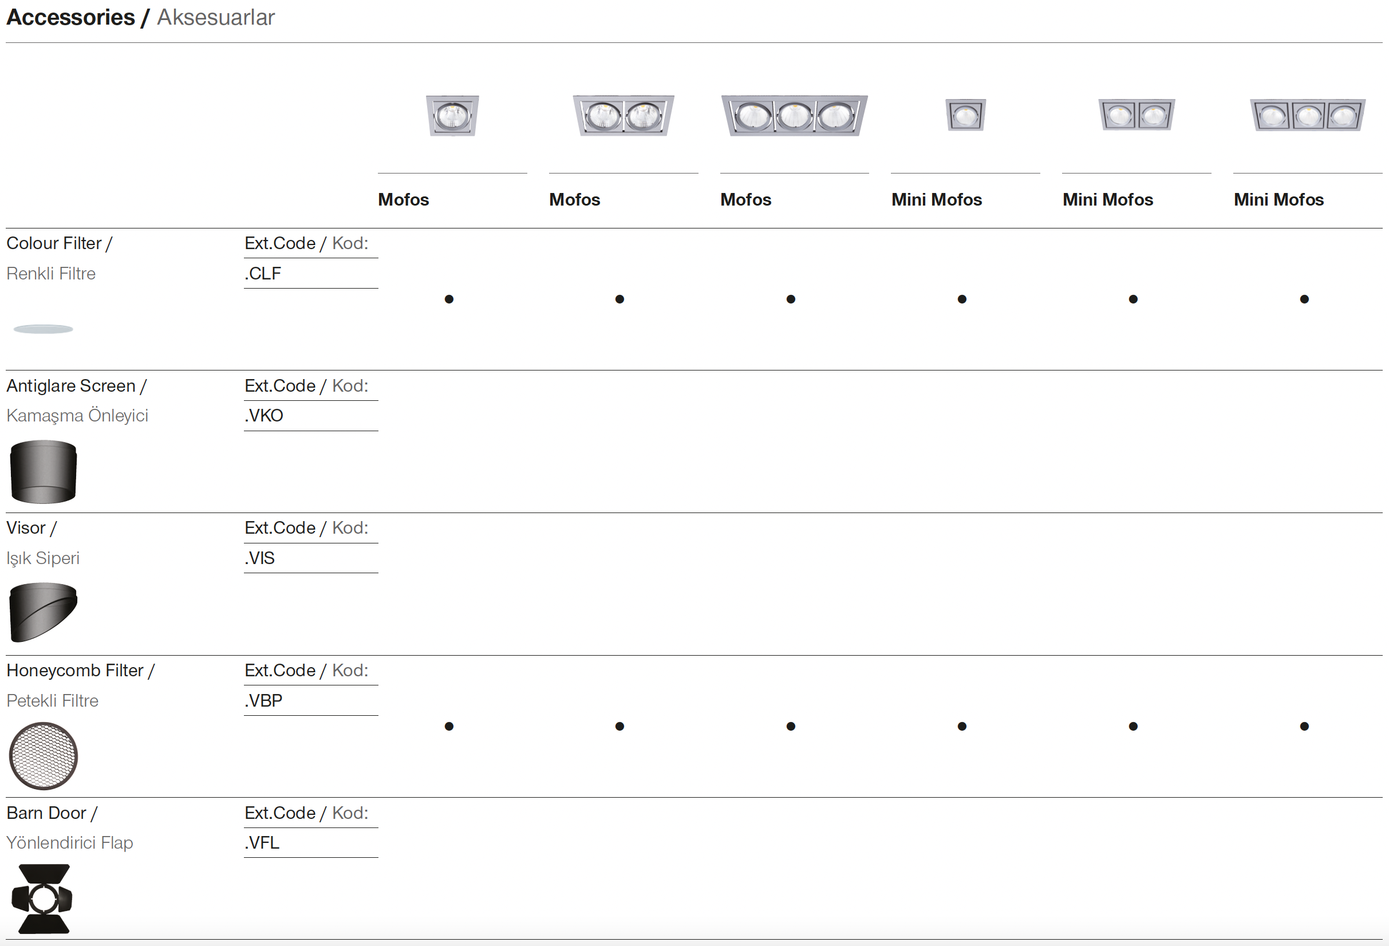Click the .VIS code text
Screen dimensions: 1389x946
[259, 558]
